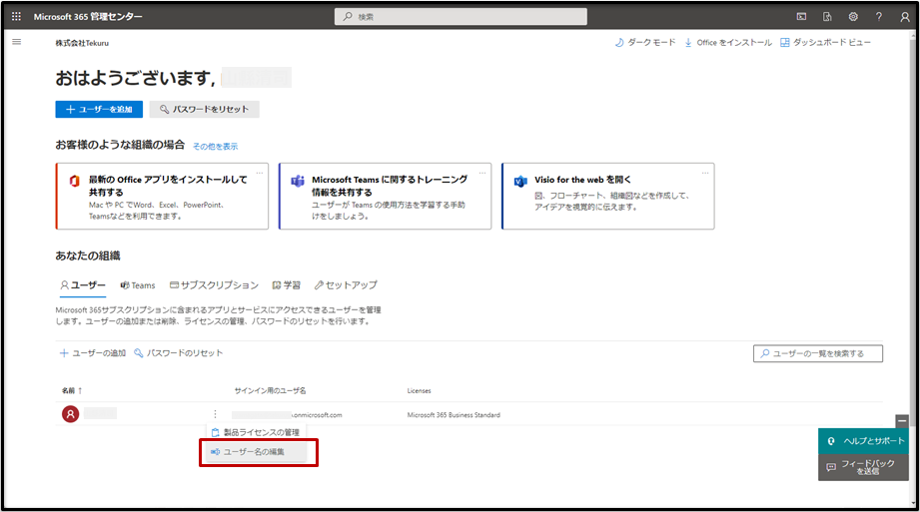
Task: Sort by the 名前 column header
Action: coord(72,390)
